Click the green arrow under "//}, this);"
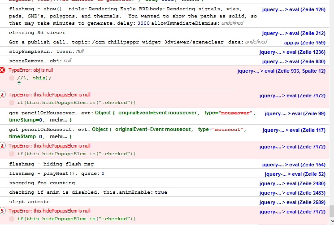This screenshot has width=334, height=226. coord(18,83)
